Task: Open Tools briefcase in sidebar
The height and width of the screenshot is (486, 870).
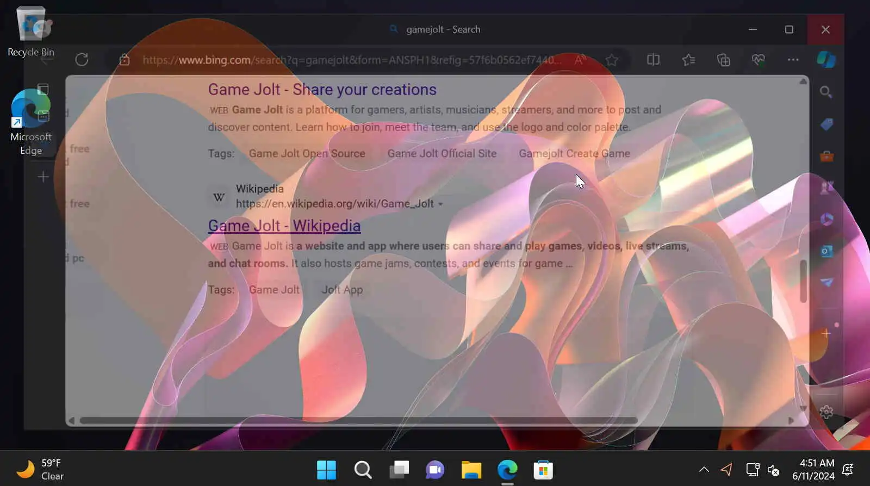Action: click(826, 156)
